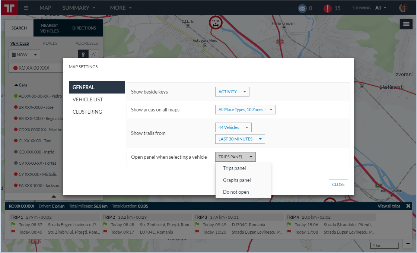Open the LAST 30 MINUTES dropdown
The image size is (417, 253).
pos(240,139)
